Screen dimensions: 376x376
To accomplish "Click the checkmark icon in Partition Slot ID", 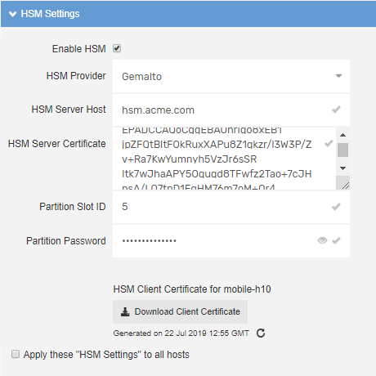I will coord(336,207).
